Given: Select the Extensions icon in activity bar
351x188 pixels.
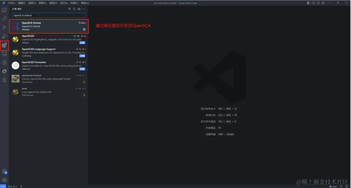Looking at the screenshot, I should [4, 45].
